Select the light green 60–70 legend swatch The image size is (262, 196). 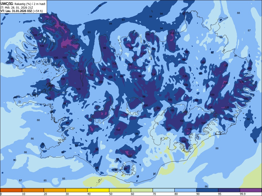[142, 190]
